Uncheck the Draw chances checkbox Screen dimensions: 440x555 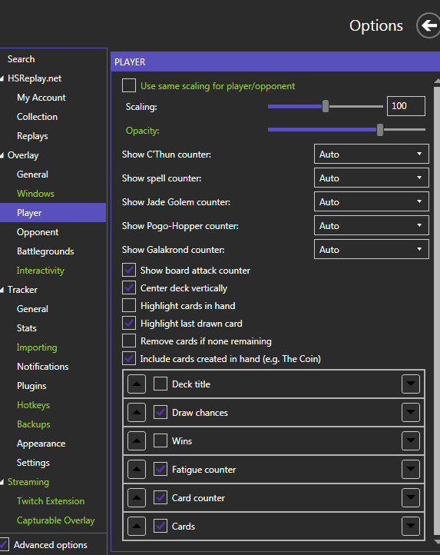(160, 412)
